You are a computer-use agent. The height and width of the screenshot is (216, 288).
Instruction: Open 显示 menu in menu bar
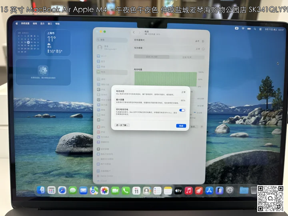click(42, 24)
